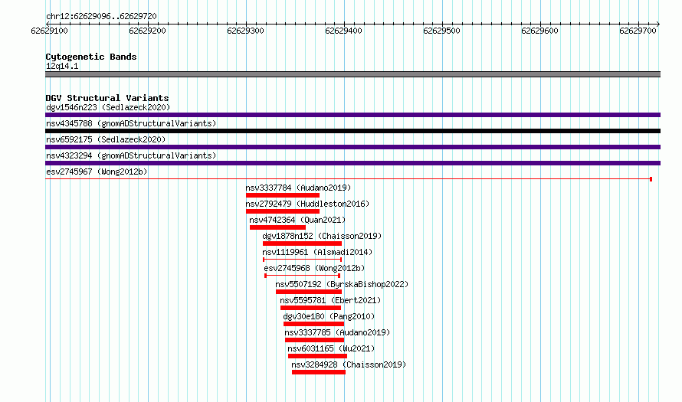Click ruler position 62629400
The image size is (682, 402).
[x=343, y=31]
